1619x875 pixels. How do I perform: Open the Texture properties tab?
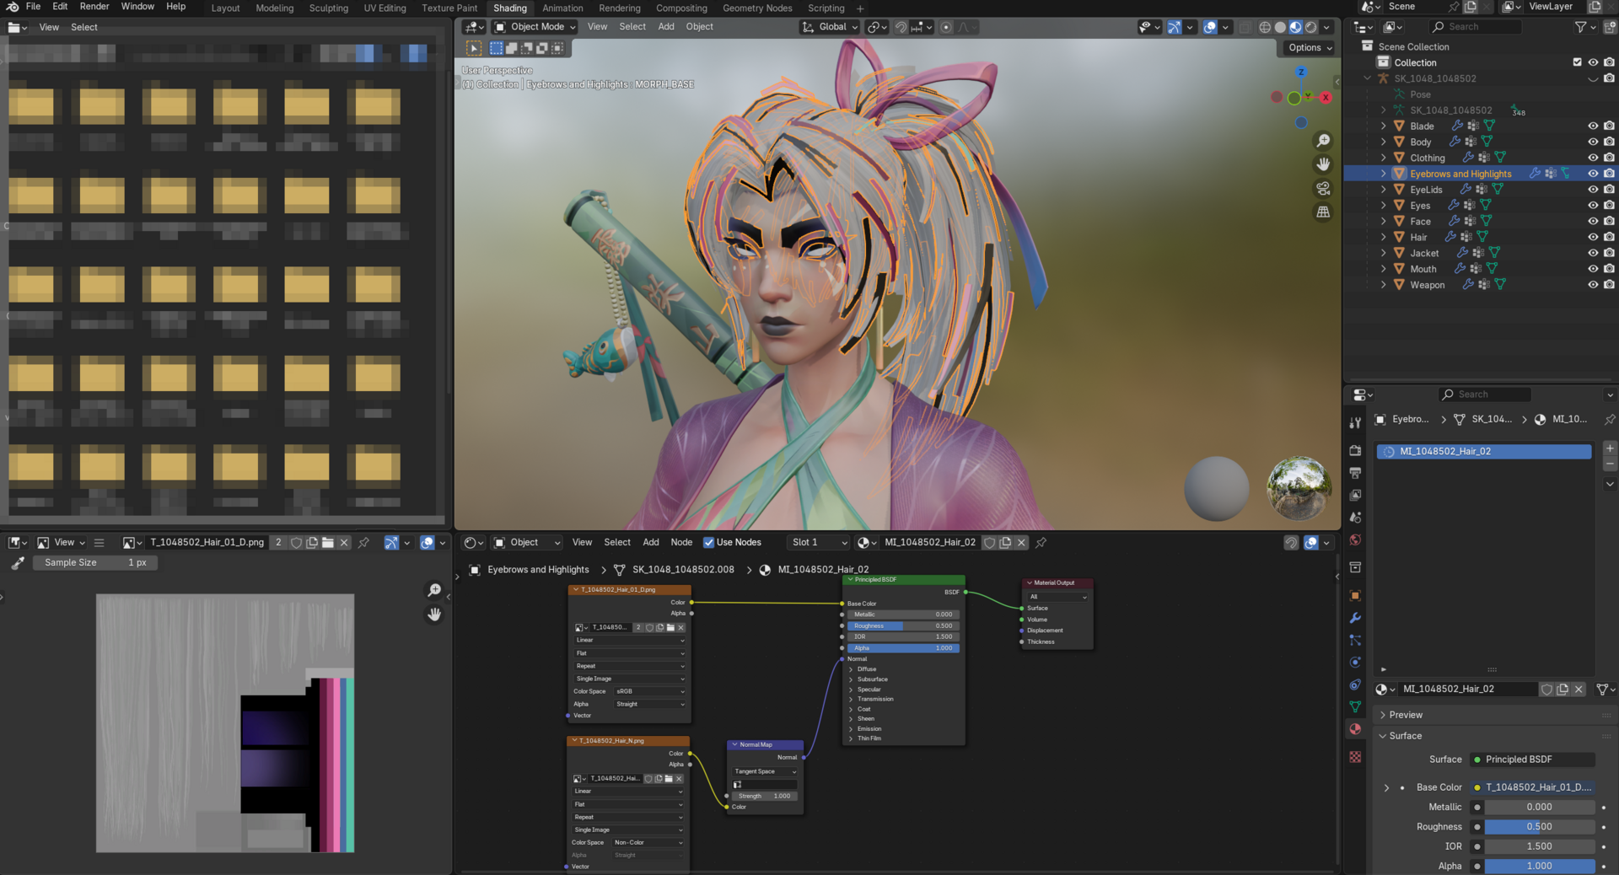point(1355,757)
